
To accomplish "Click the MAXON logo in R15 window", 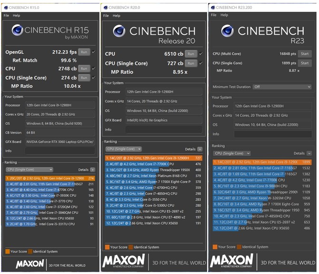I will [x=30, y=263].
